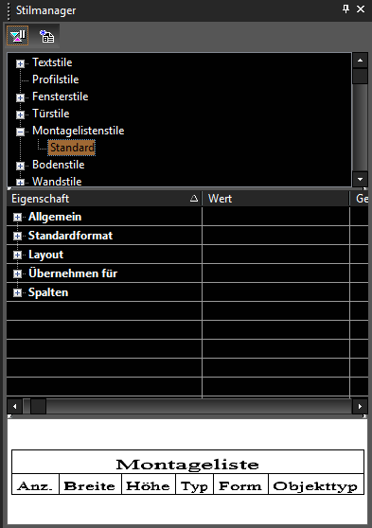
Task: Expand the Übernehmen für property group
Action: 18,273
